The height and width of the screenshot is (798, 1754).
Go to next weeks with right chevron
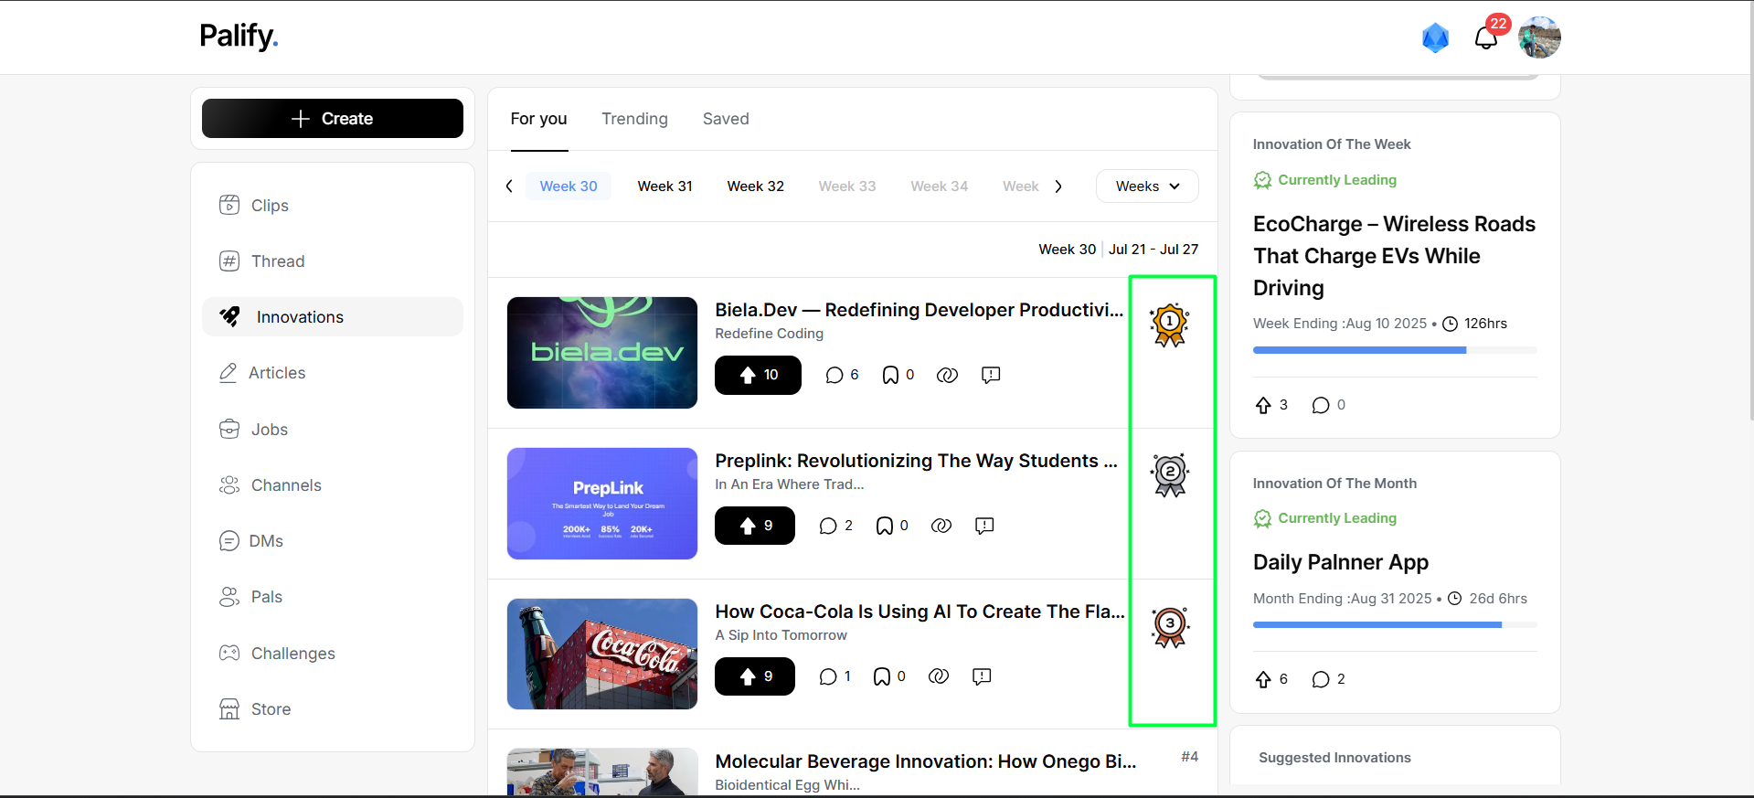click(x=1058, y=186)
